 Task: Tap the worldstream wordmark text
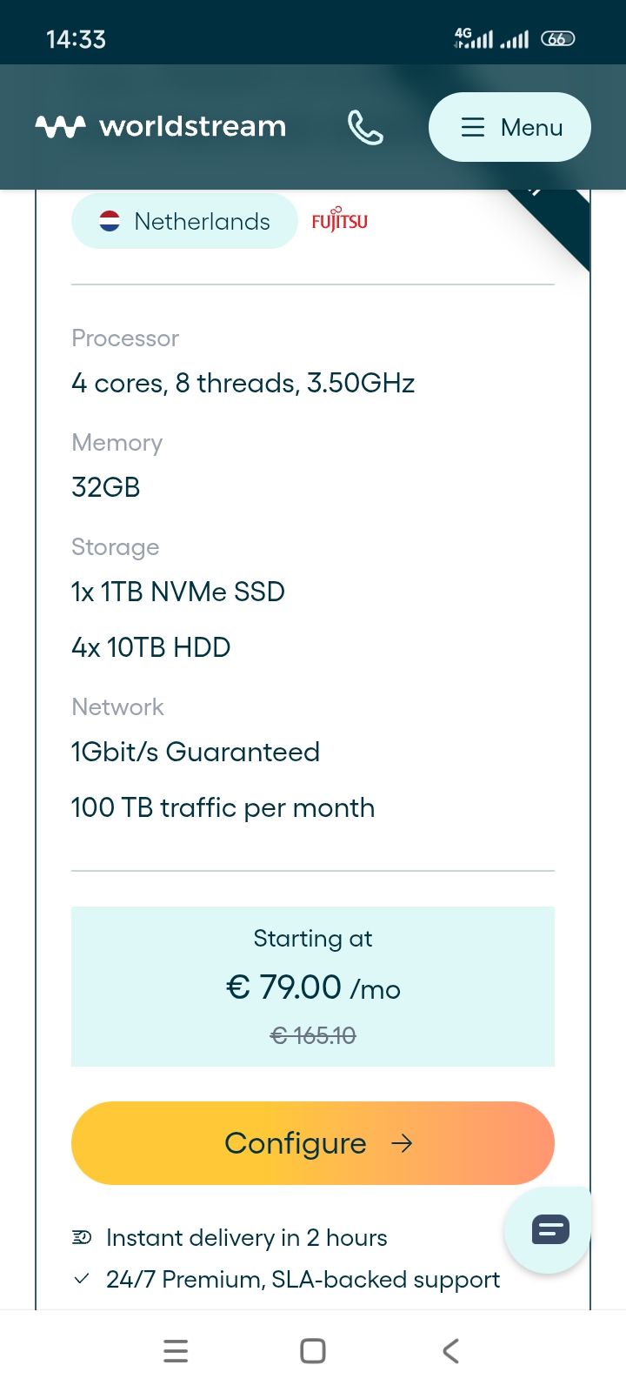[193, 127]
